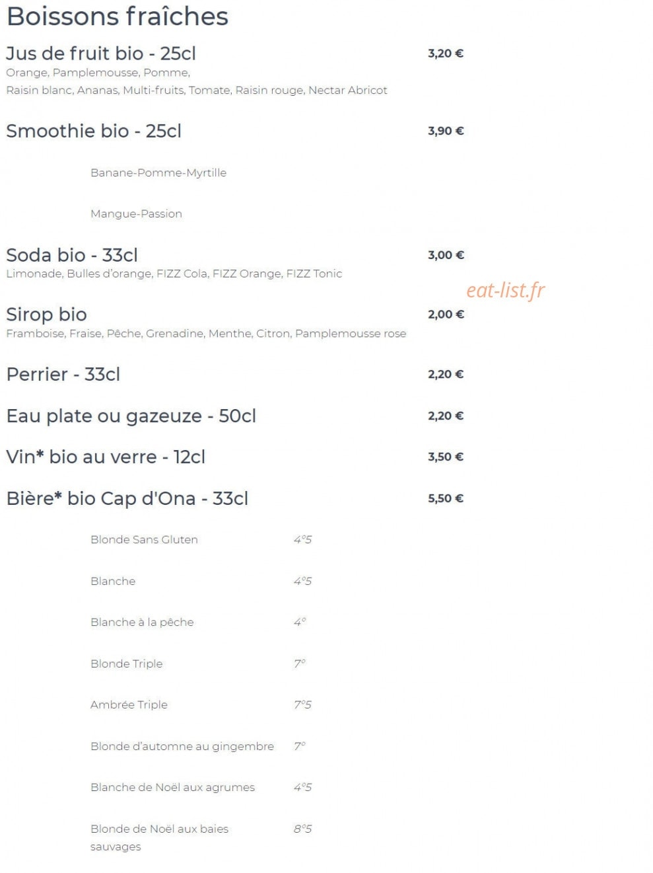Choose the Mangue-Passion smoothie option

coord(136,213)
